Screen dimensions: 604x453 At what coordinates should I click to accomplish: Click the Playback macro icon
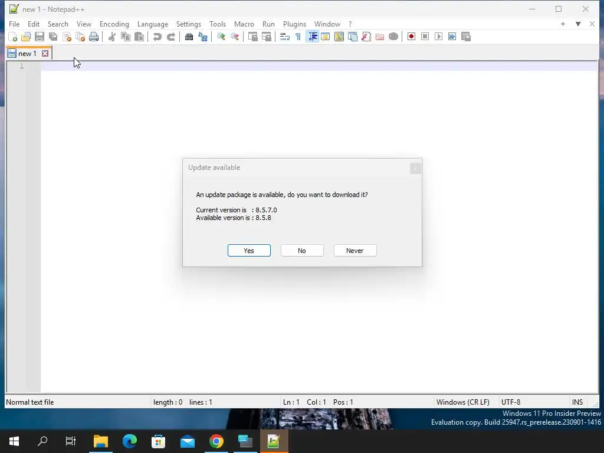coord(438,37)
